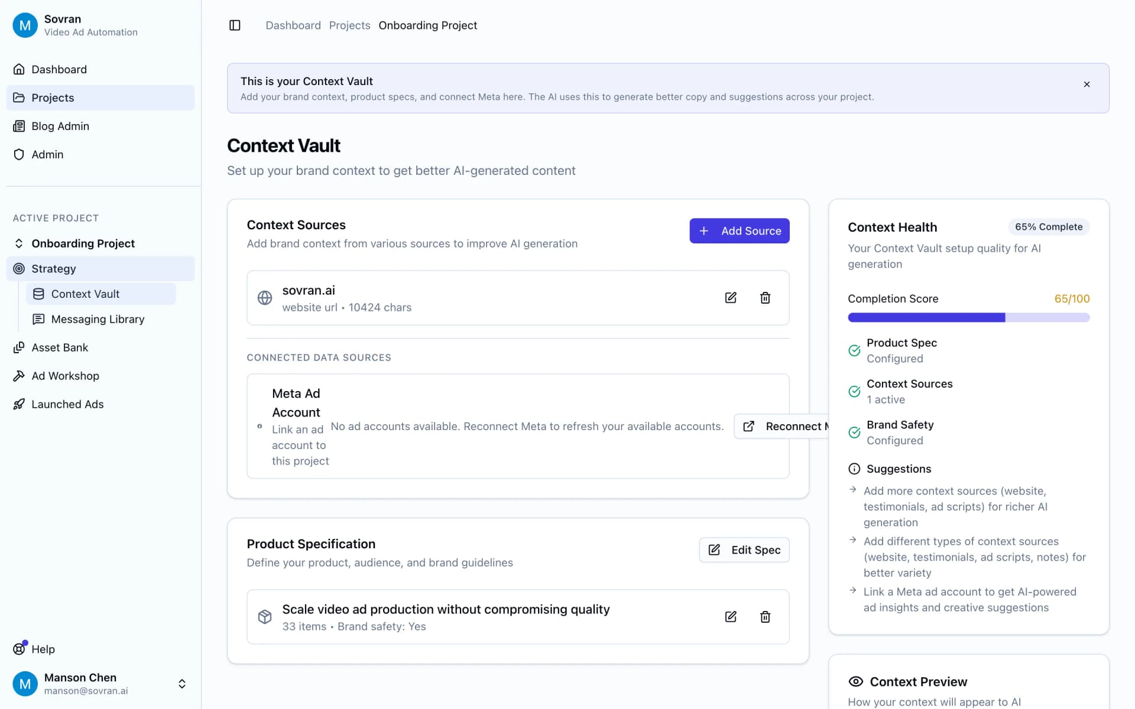Click the Add Source button
The width and height of the screenshot is (1135, 709).
pyautogui.click(x=740, y=230)
